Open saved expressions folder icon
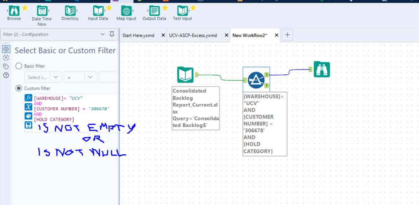Viewport: 419px width, 205px height. pos(29,116)
